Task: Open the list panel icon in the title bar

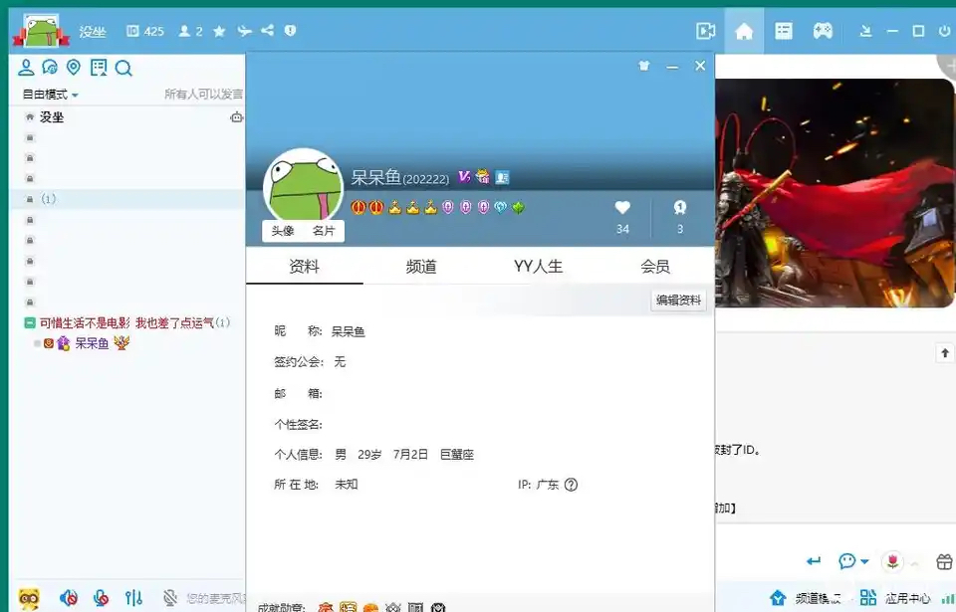Action: pyautogui.click(x=784, y=31)
